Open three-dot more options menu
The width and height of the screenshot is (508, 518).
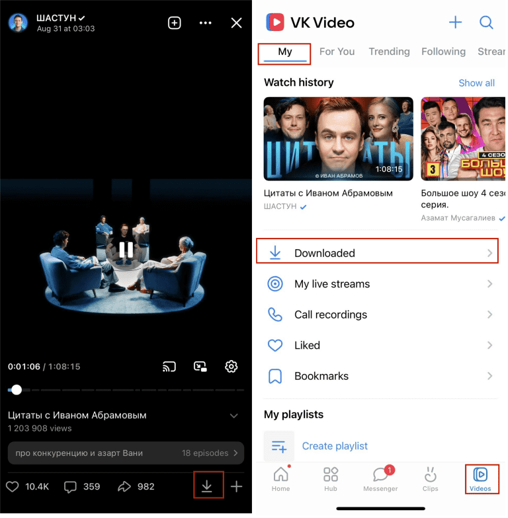point(205,23)
